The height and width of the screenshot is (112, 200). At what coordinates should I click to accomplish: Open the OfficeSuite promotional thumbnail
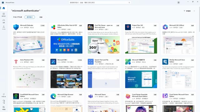coord(67,45)
